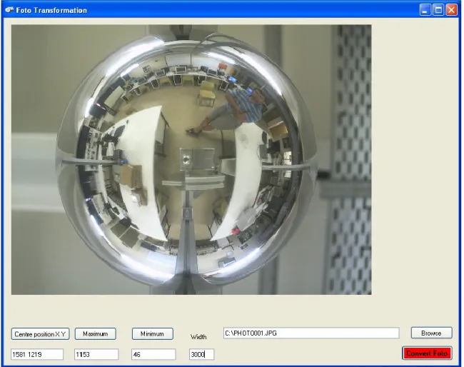Focus the maximum value field showing 1153
The image size is (464, 367).
click(96, 354)
